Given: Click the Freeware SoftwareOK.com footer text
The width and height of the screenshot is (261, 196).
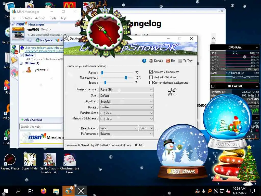Looking at the screenshot, I should click(x=98, y=145).
